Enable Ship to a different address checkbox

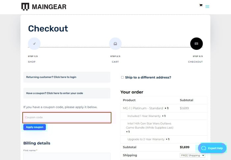[122, 77]
